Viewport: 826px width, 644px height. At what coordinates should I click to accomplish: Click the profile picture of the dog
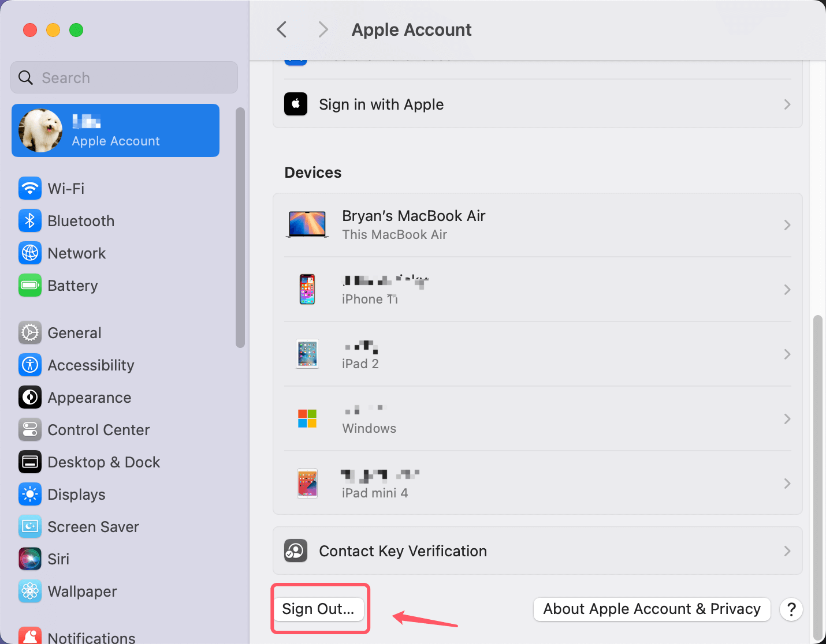pyautogui.click(x=40, y=130)
